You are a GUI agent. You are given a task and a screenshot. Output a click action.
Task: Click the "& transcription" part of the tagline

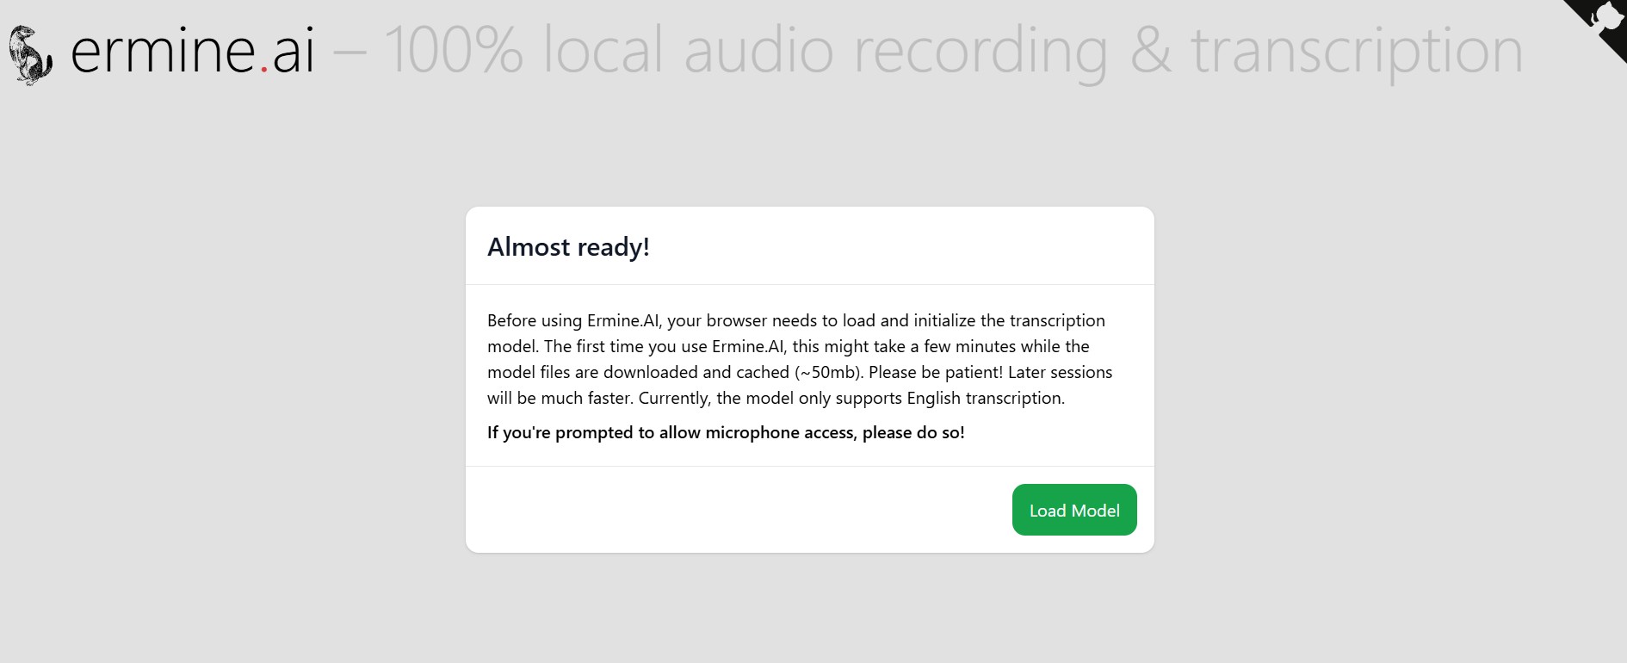[1326, 51]
